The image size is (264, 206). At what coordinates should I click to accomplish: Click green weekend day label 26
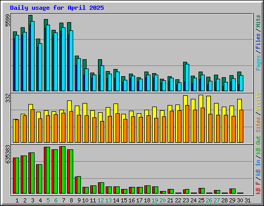click(x=209, y=200)
